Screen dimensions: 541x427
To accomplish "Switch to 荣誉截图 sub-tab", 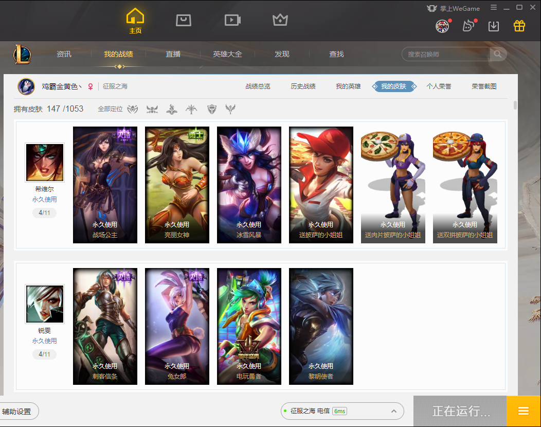I will [484, 86].
